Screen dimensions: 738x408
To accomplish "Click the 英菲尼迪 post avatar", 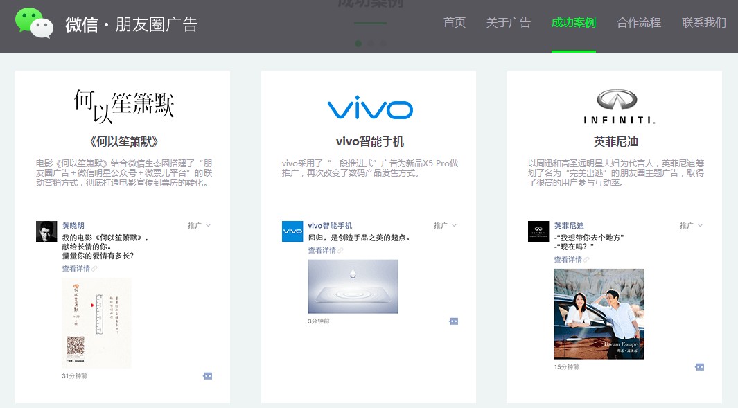I will [538, 231].
